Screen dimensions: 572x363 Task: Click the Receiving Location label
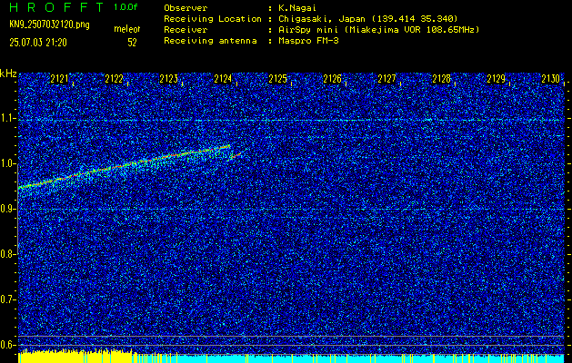point(213,19)
